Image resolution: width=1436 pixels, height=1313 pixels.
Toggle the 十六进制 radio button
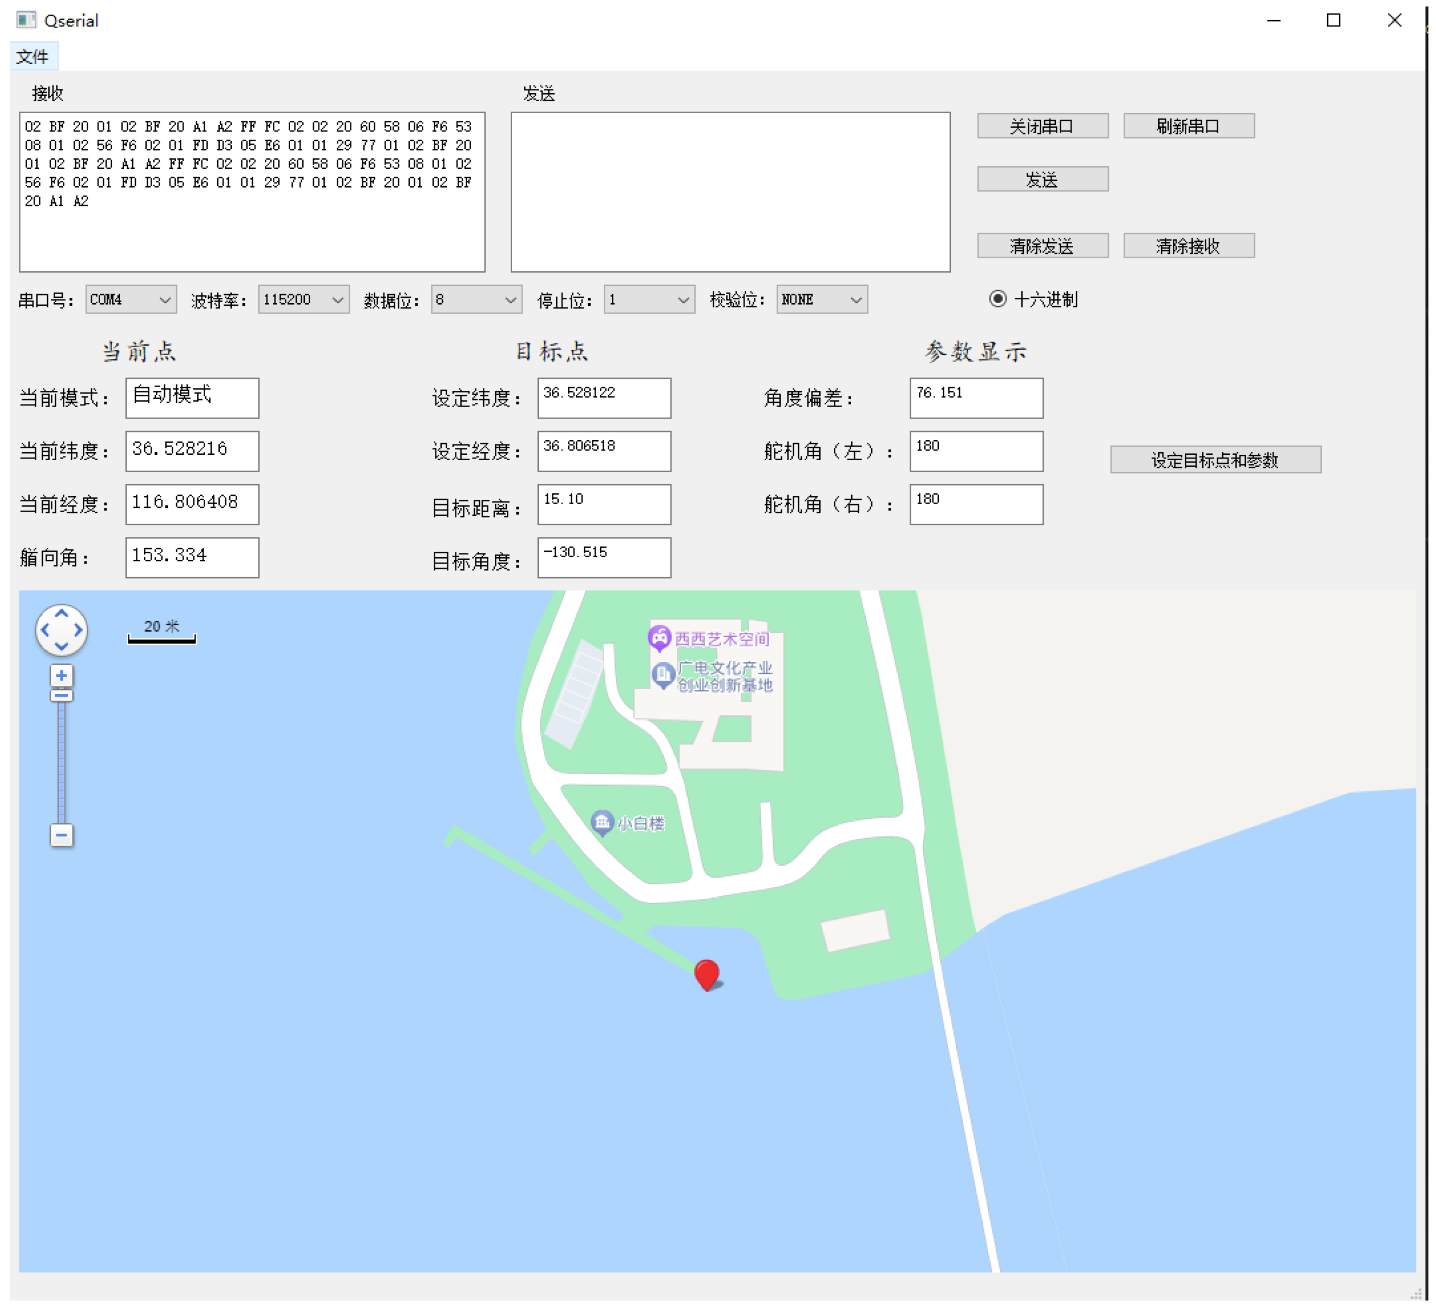tap(998, 299)
